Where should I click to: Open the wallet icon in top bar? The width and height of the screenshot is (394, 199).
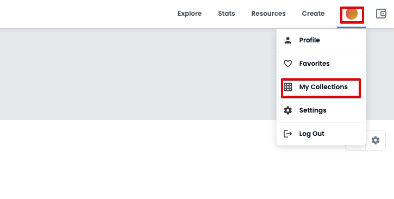pos(381,14)
